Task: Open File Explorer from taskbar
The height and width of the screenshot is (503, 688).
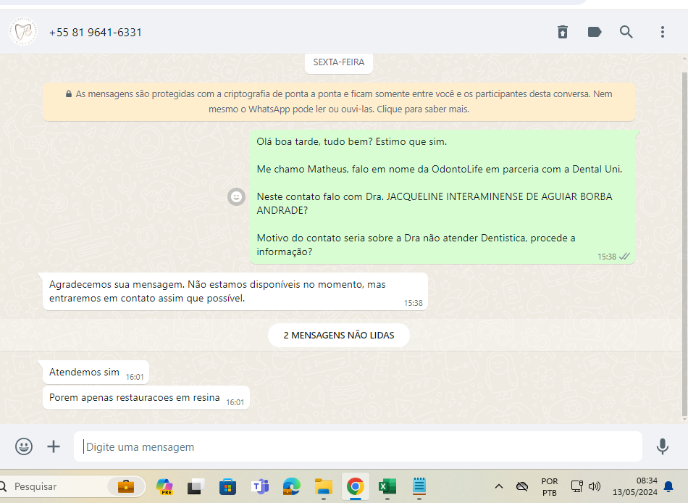Action: pos(324,486)
